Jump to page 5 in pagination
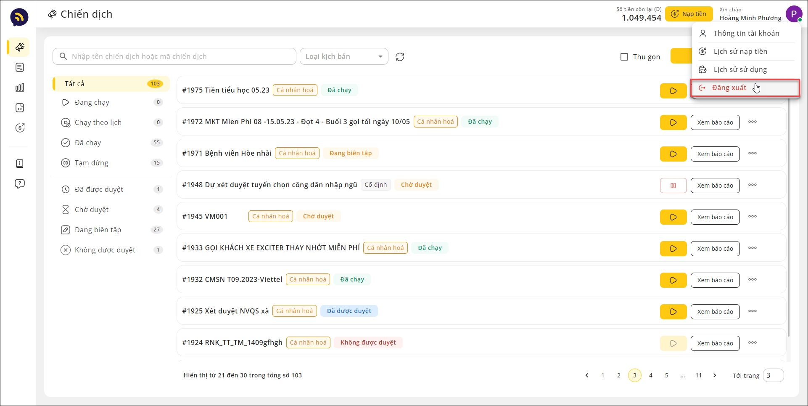The width and height of the screenshot is (808, 406). pos(667,375)
